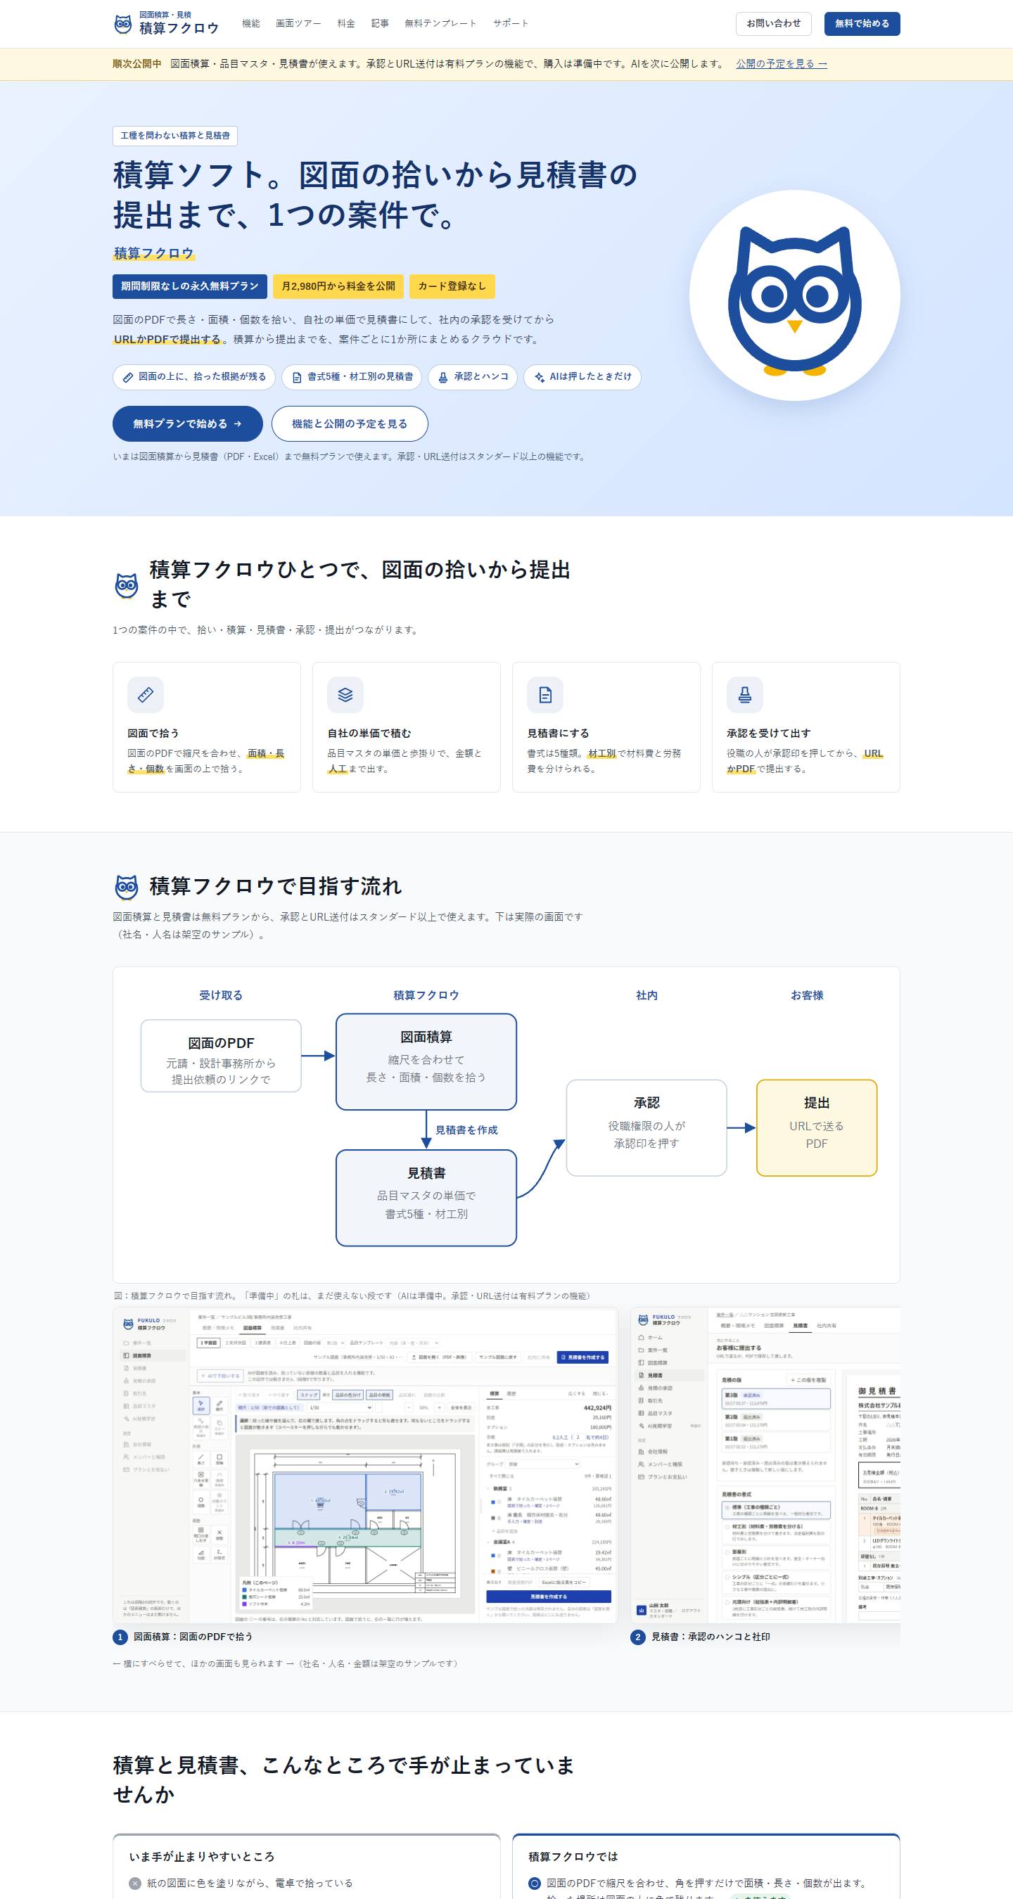1013x1899 pixels.
Task: Start with 無料プランで始める button
Action: pos(187,424)
